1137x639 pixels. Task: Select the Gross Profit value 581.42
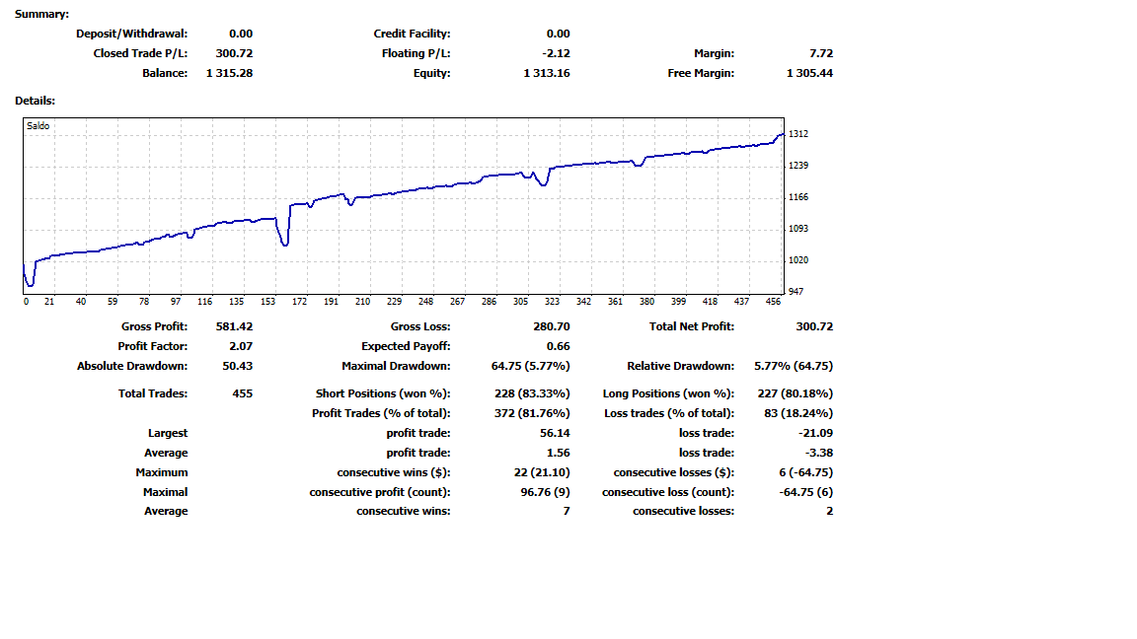click(234, 326)
